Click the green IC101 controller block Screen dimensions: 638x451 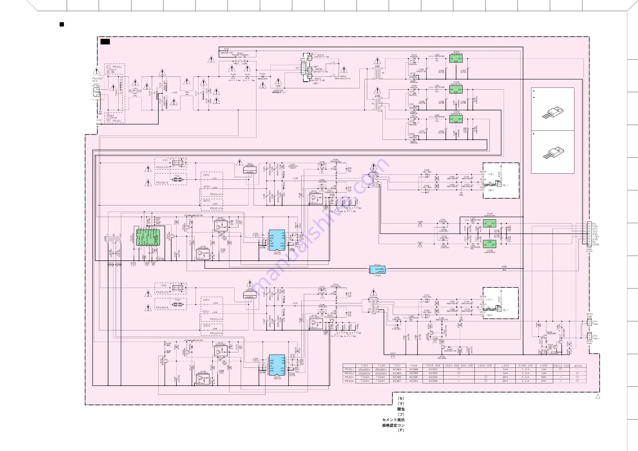coord(148,237)
